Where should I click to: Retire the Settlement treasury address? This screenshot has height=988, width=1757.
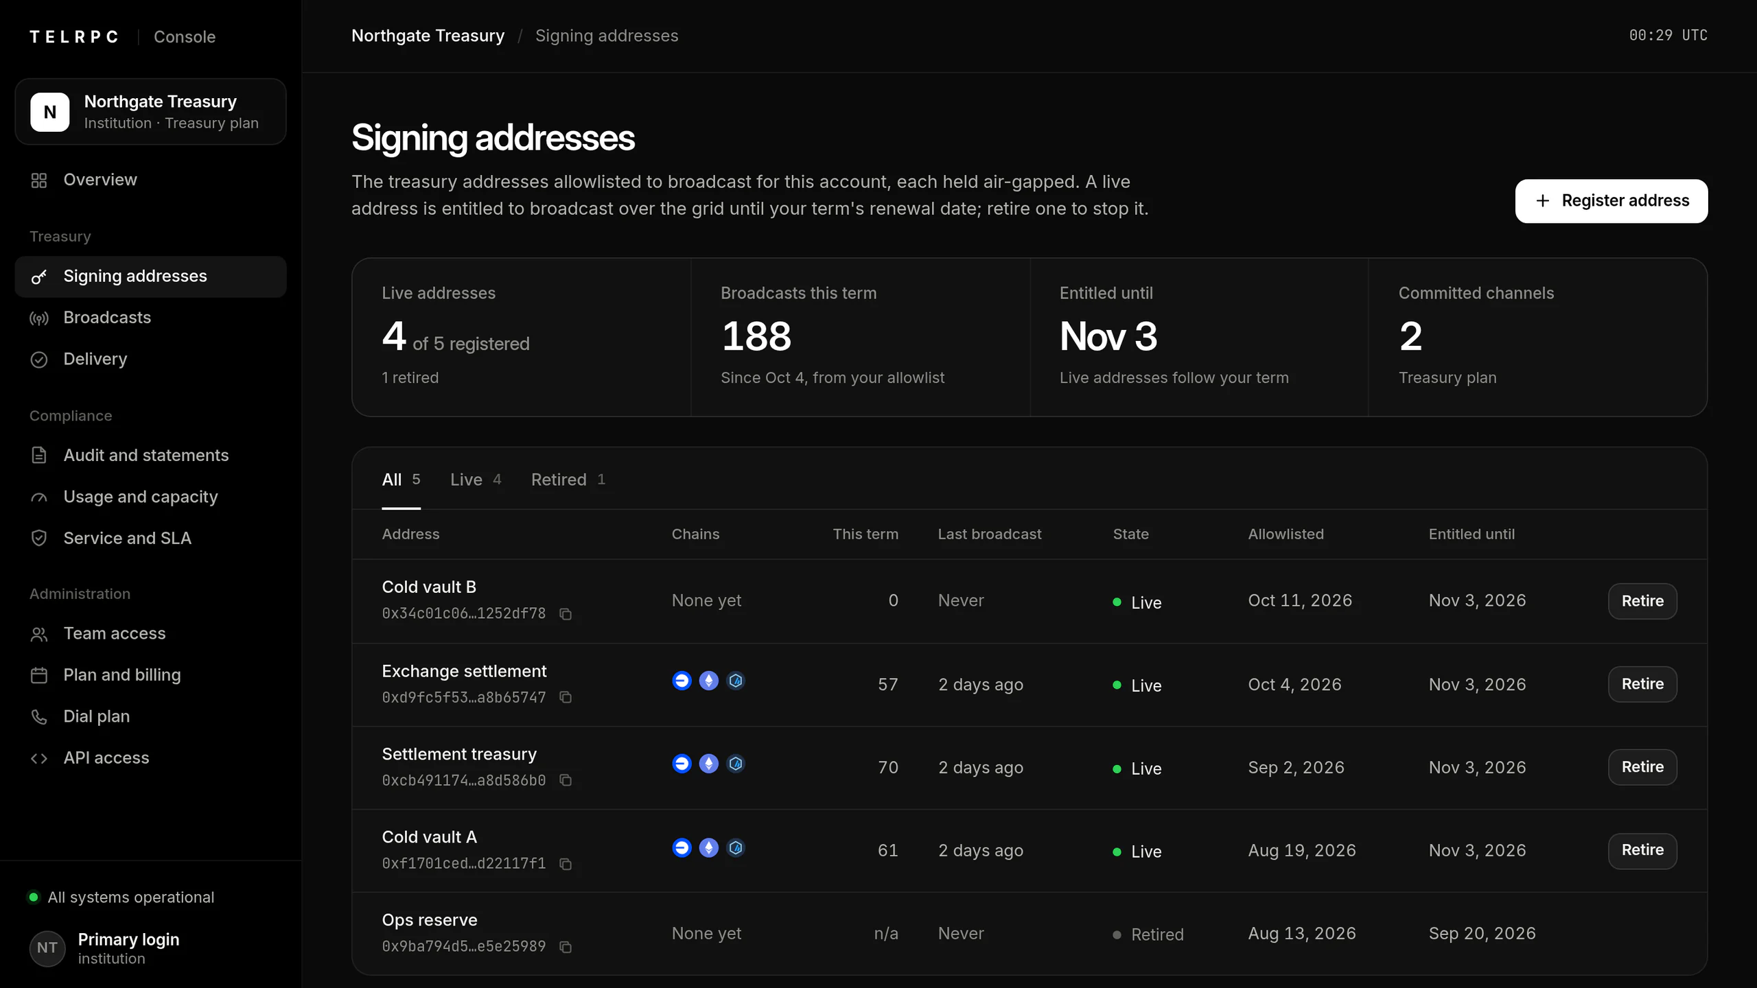click(x=1642, y=767)
